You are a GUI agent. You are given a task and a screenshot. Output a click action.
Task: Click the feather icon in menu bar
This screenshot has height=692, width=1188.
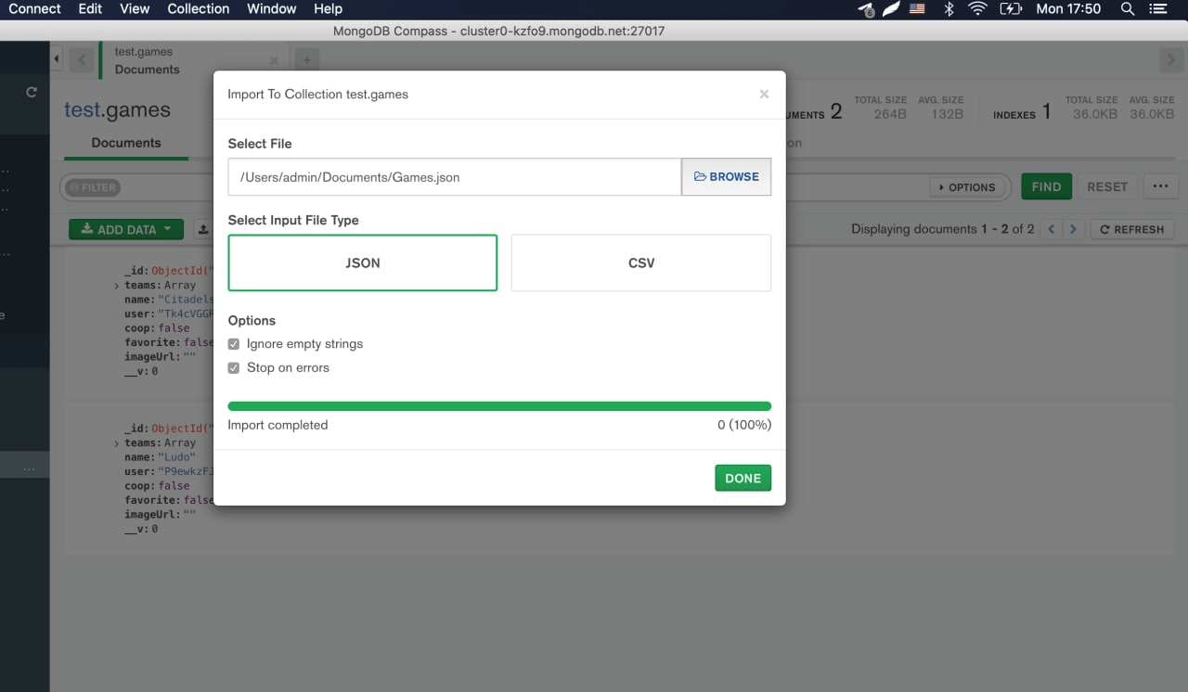tap(892, 9)
